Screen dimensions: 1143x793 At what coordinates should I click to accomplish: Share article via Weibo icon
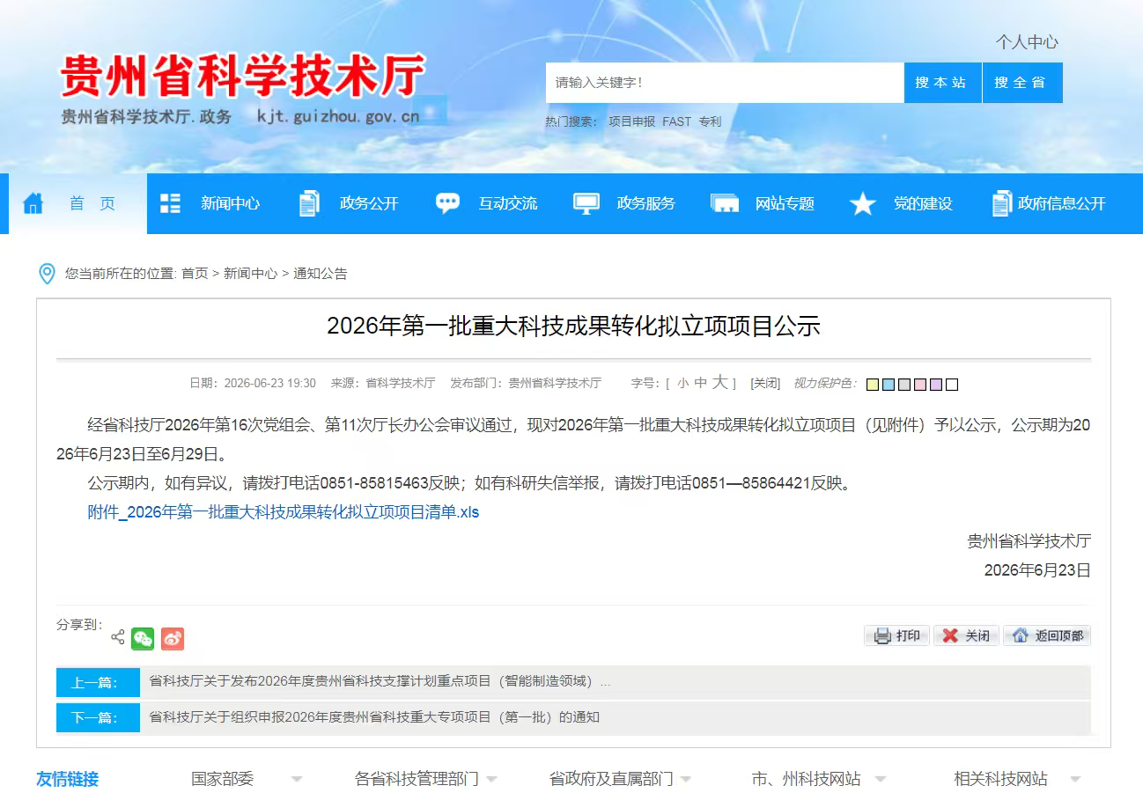click(x=173, y=639)
